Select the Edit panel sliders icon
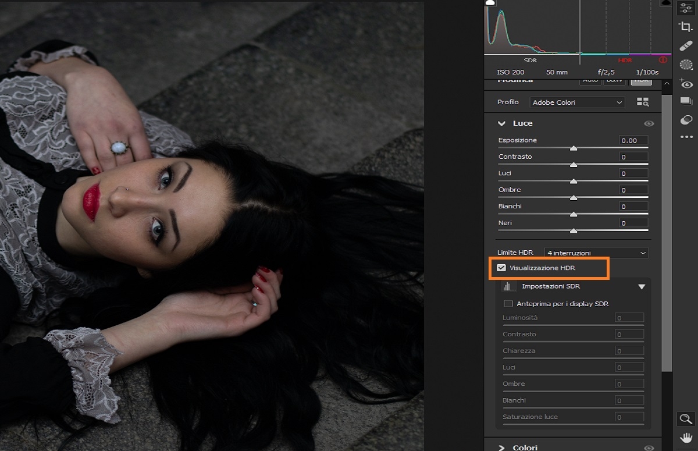Viewport: 698px width, 451px height. coord(686,9)
